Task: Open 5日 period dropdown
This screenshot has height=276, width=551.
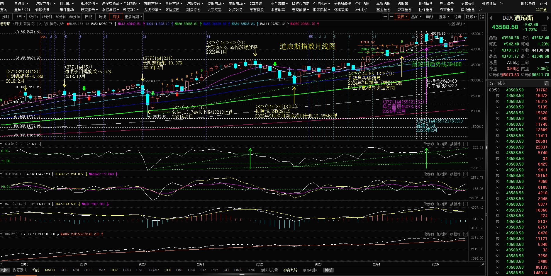Action: pos(21,17)
